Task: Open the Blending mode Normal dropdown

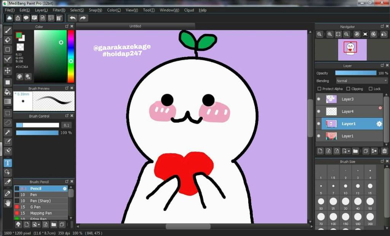Action: (362, 81)
